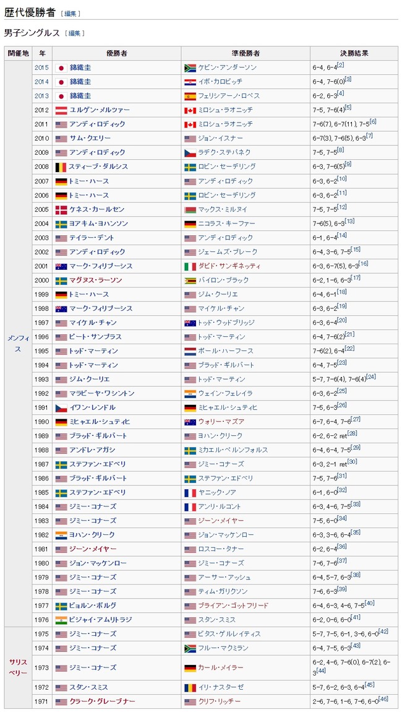Click the Denmark flag beside ケネス・カールセン
This screenshot has height=712, width=402.
(x=61, y=209)
